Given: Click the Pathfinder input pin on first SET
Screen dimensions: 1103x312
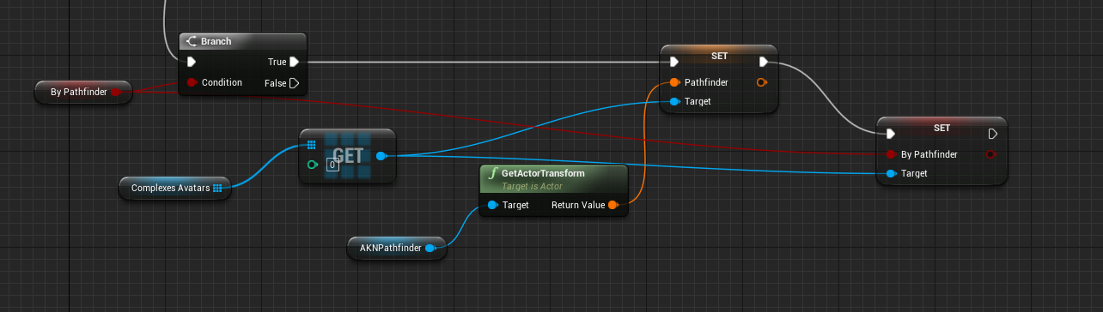Looking at the screenshot, I should (673, 83).
